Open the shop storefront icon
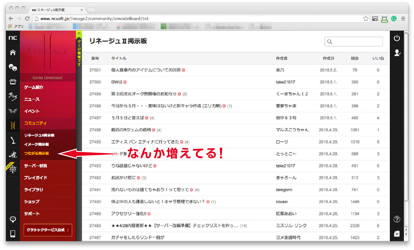Viewport: 414px width, 250px height. [x=13, y=82]
